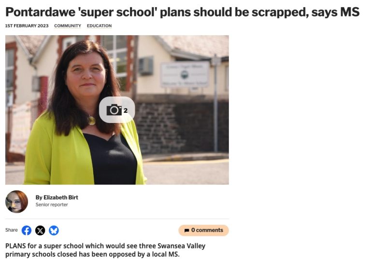
Task: Click the 'MS' at the headline's end
Action: point(350,12)
